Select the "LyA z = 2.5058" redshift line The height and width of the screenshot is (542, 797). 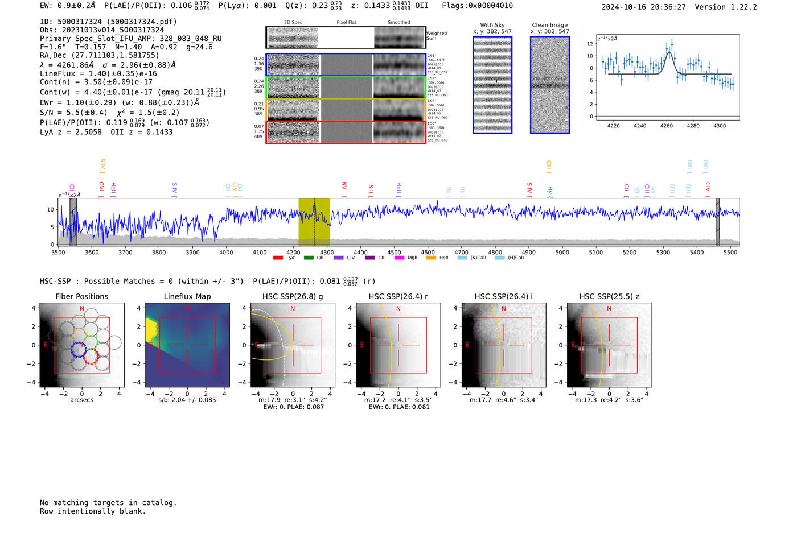(x=71, y=132)
